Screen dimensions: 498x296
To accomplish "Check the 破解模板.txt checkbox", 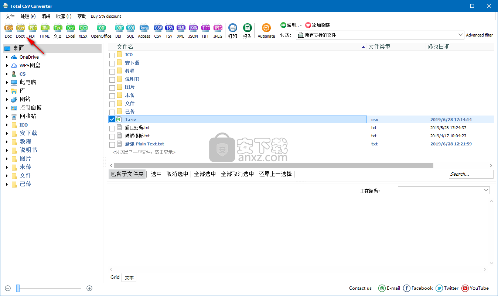I will pos(112,137).
